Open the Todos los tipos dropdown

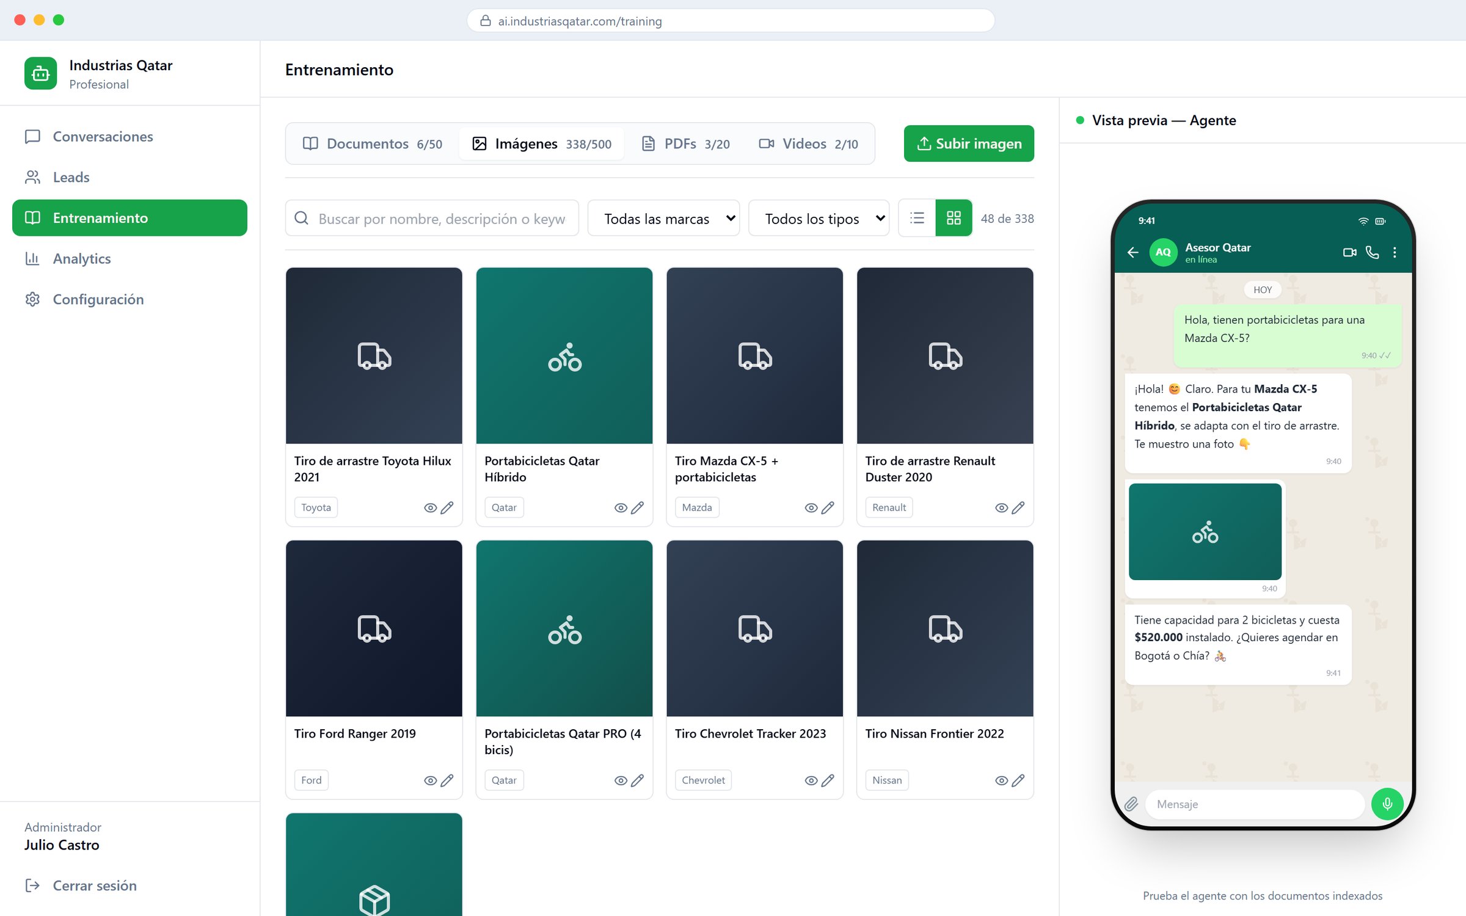[x=819, y=218]
